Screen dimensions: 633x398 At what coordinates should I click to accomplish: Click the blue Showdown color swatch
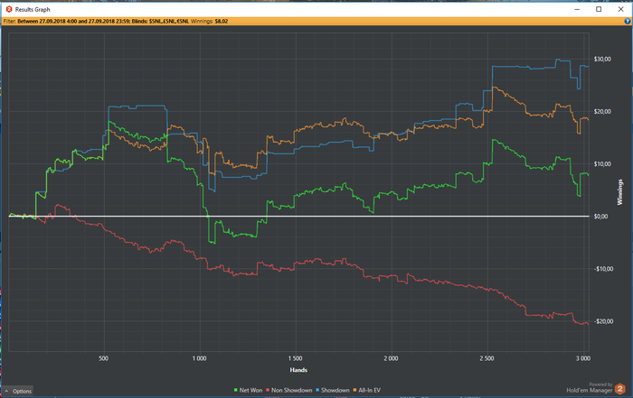317,390
